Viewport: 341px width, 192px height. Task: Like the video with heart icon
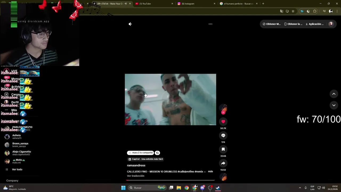[x=223, y=121]
